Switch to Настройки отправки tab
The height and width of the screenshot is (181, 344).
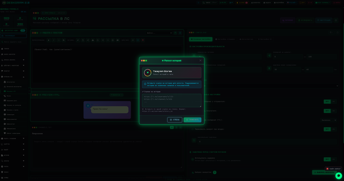(225, 39)
